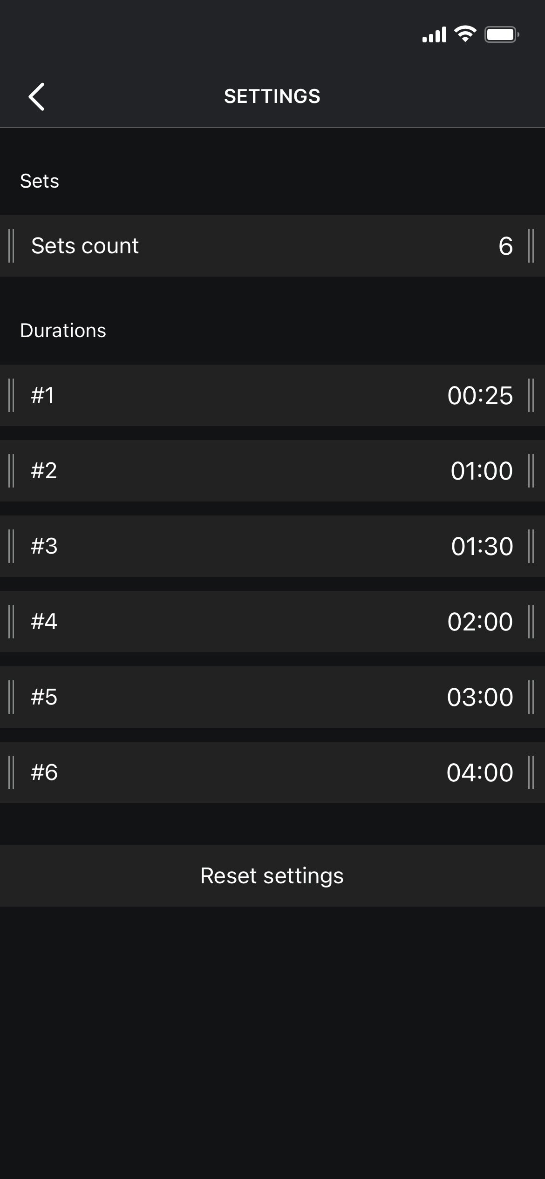Change the Sets count value 6
Viewport: 545px width, 1179px height.
coord(505,246)
